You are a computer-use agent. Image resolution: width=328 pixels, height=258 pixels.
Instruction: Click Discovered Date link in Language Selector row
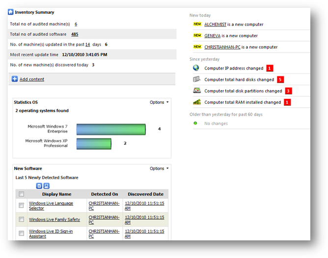coord(144,206)
